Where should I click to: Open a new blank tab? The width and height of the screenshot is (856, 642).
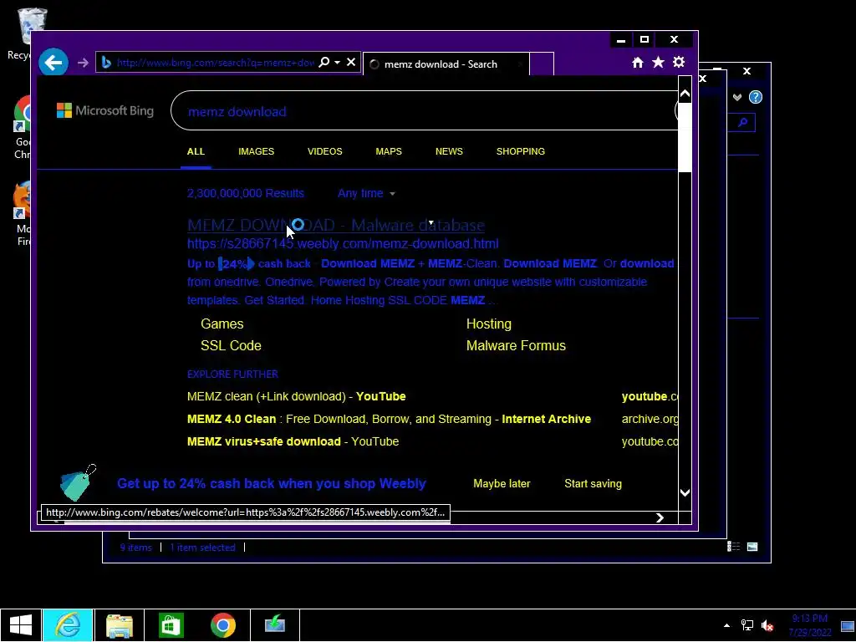tap(542, 64)
